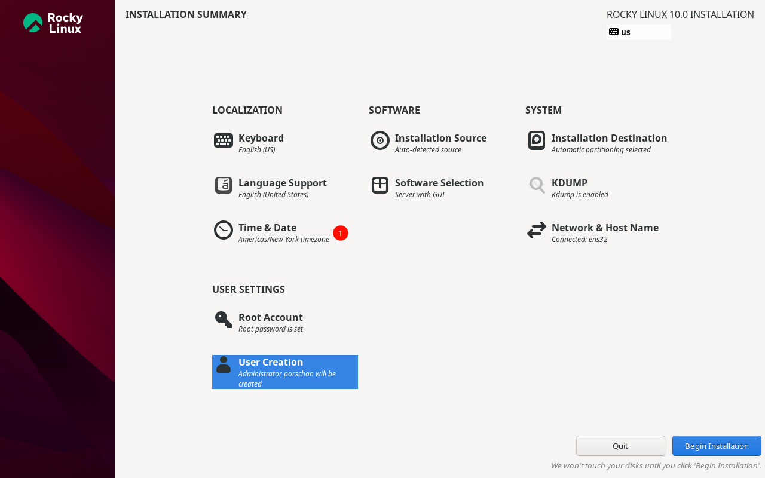Open the 'us' keyboard layout indicator

[x=638, y=32]
